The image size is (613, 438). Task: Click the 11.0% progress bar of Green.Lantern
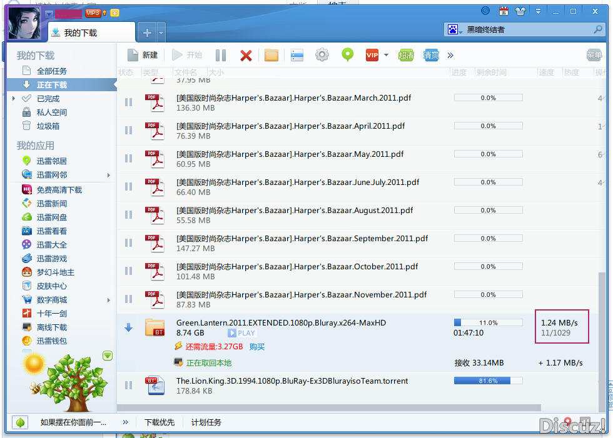(489, 322)
